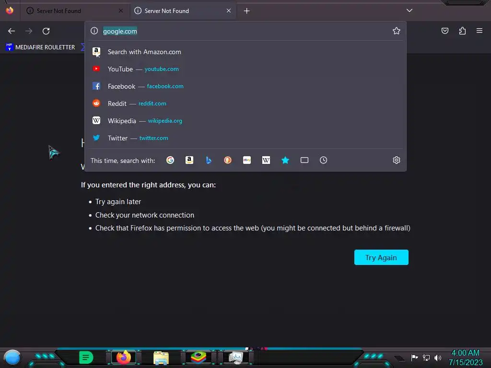The image size is (491, 368).
Task: Open MEDIAFIRE ROULETTER bookmark
Action: [40, 47]
